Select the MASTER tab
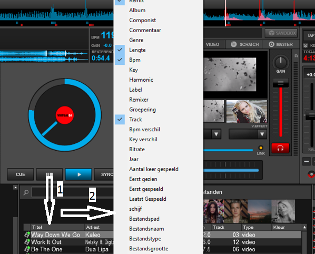The height and width of the screenshot is (254, 315). pos(280,44)
